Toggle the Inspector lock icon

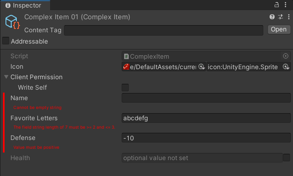coord(276,5)
